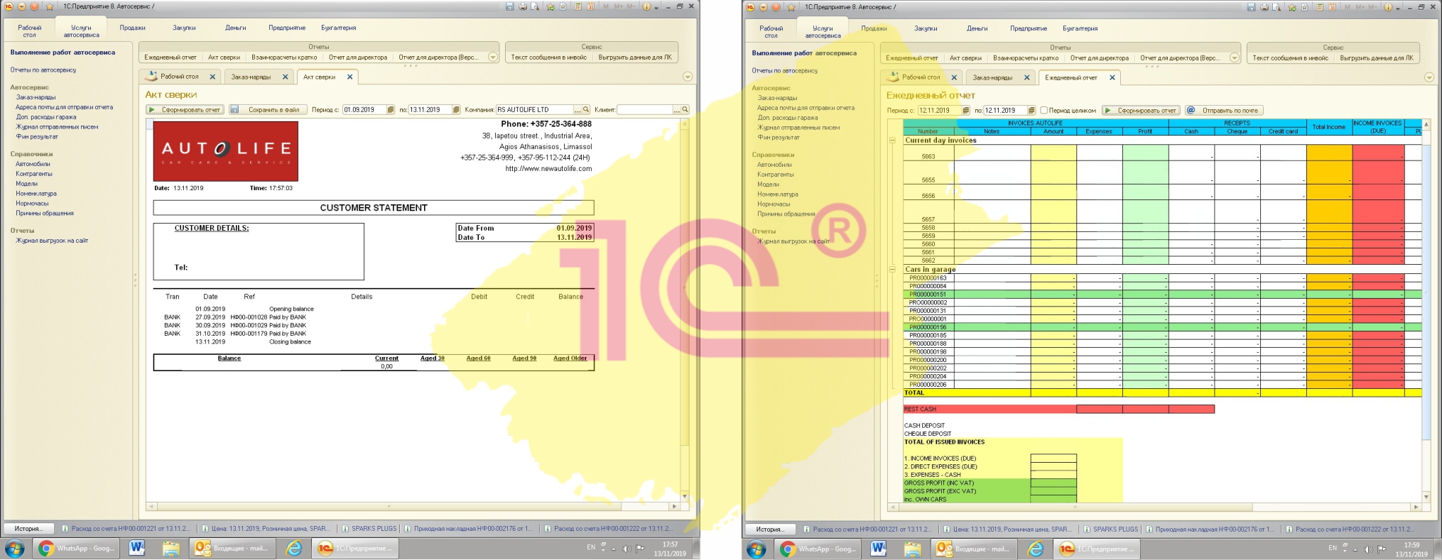Open calendar picker for 01.09.2019 start date

point(390,110)
